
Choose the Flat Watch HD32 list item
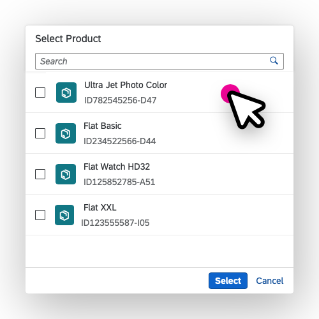[159, 174]
